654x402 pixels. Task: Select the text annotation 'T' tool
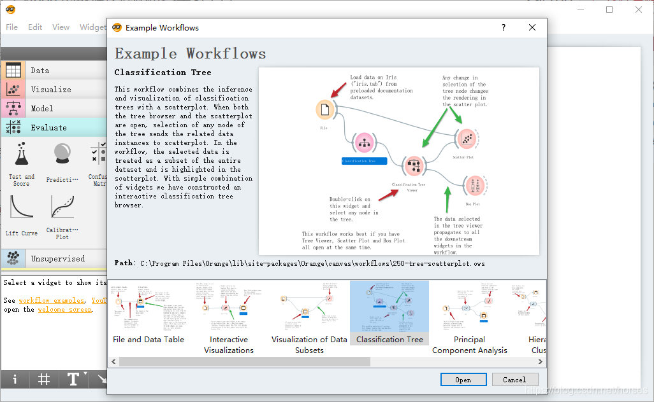[x=73, y=379]
